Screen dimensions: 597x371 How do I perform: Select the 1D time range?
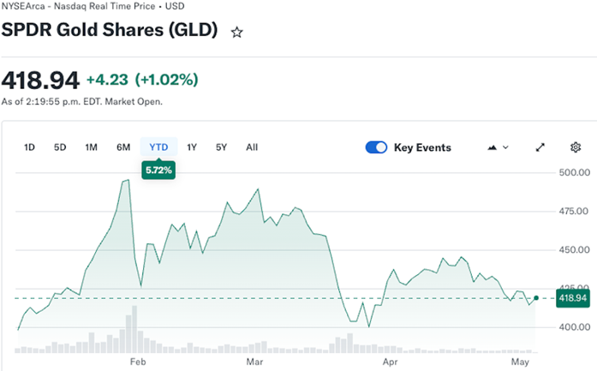(29, 147)
